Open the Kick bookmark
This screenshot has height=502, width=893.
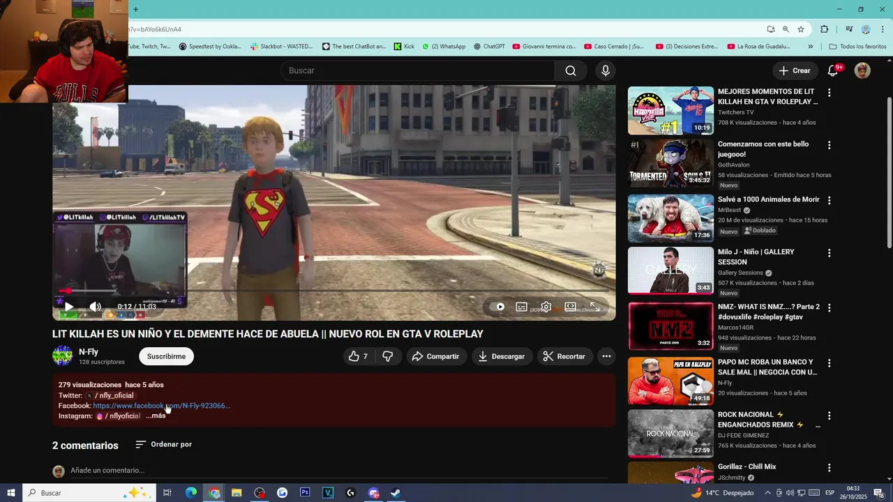point(404,47)
